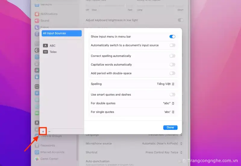Open the For double quotes dropdown
This screenshot has width=241, height=166.
(x=169, y=103)
